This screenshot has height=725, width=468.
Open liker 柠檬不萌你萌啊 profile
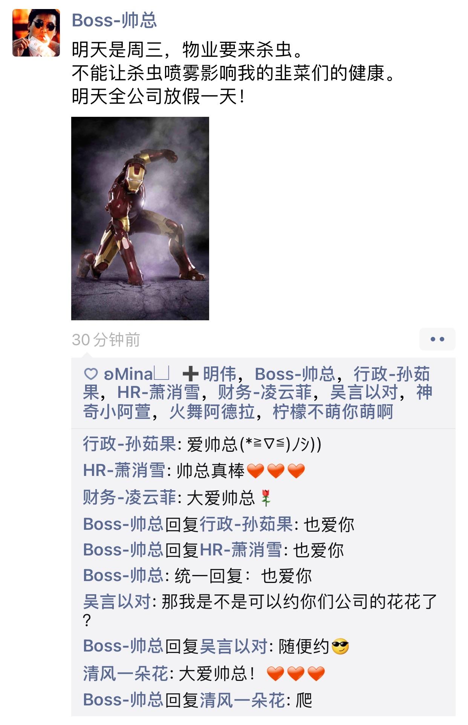pyautogui.click(x=333, y=411)
